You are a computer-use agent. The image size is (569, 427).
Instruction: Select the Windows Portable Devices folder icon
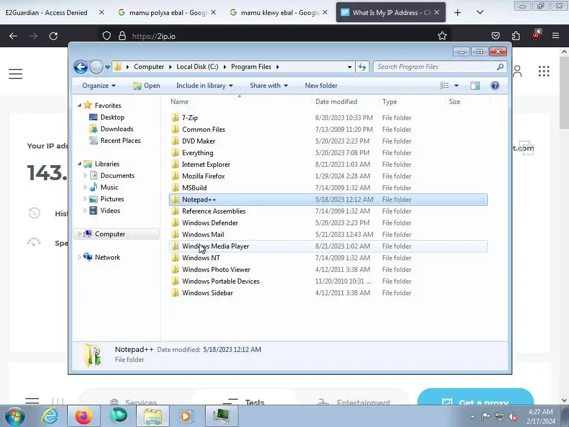click(175, 281)
